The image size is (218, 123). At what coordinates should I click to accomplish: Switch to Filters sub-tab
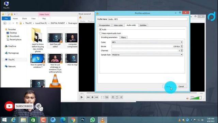(123, 37)
